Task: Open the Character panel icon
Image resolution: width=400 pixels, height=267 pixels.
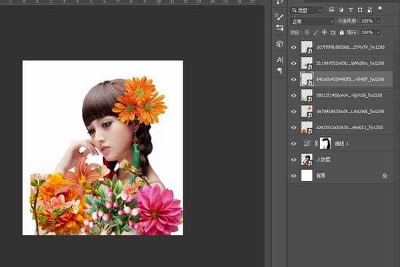Action: tap(279, 60)
